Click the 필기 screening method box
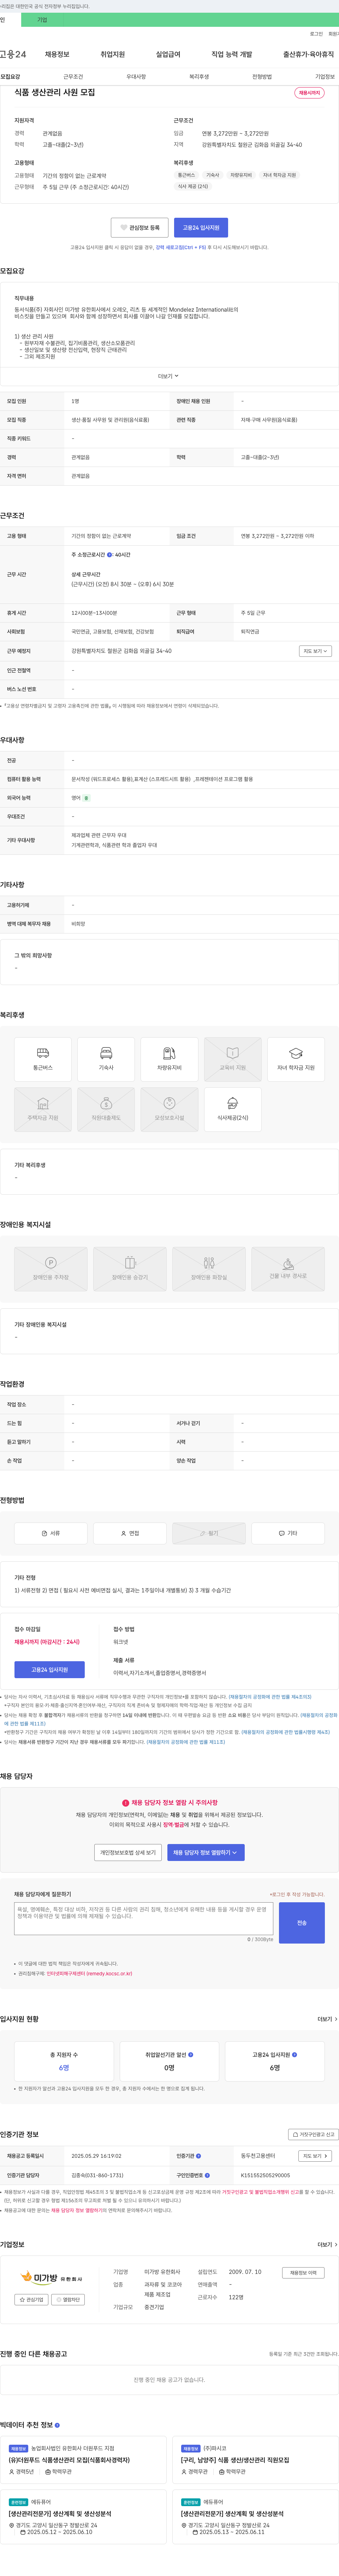Image resolution: width=339 pixels, height=2576 pixels. pos(209,1533)
